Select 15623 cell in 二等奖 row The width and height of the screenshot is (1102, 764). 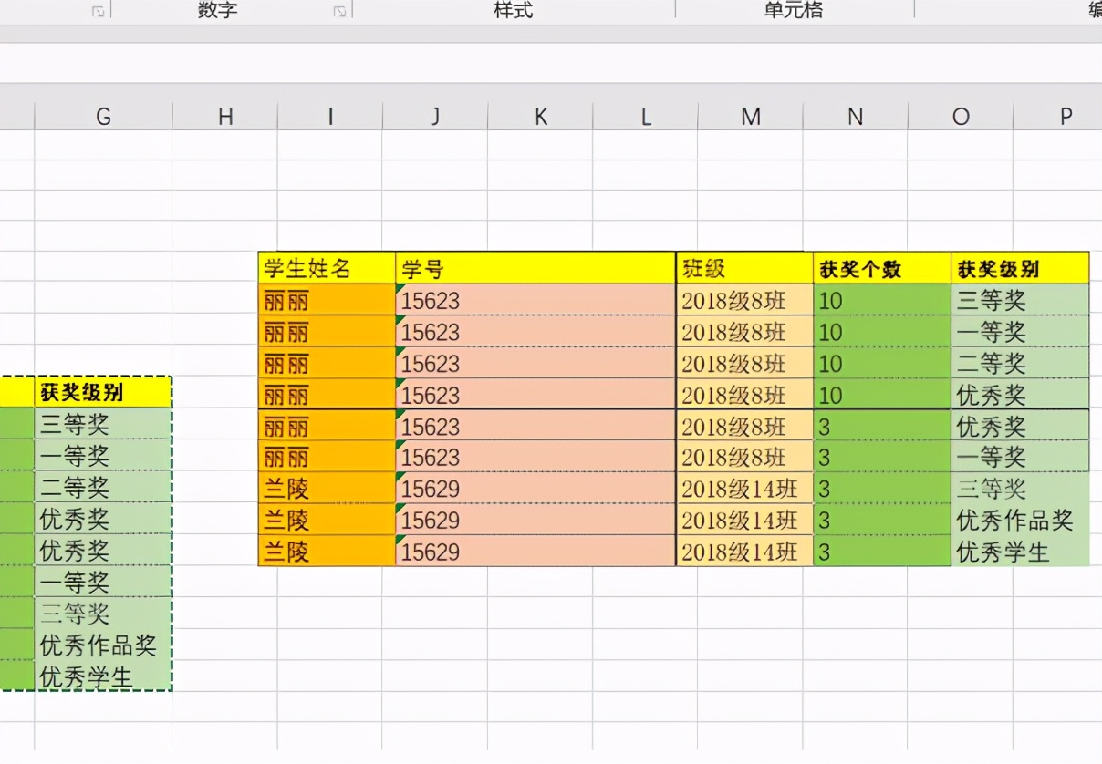(535, 363)
